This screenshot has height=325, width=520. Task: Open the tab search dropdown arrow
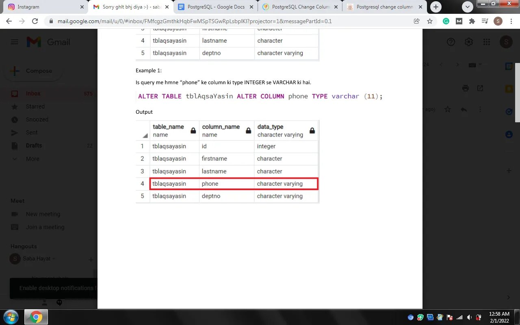pyautogui.click(x=468, y=7)
